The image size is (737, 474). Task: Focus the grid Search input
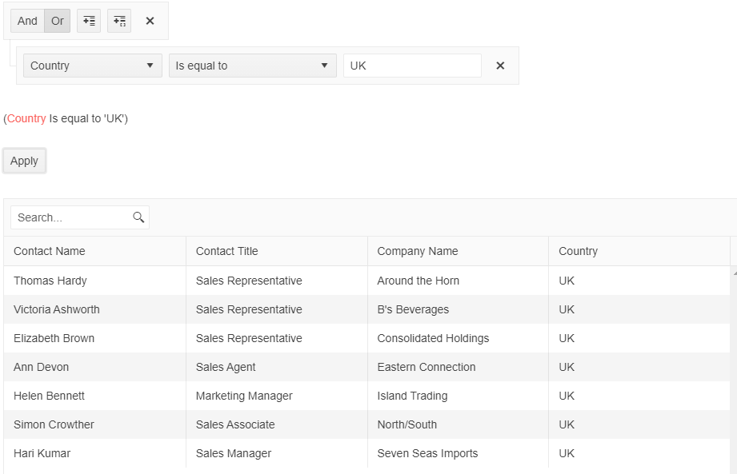pyautogui.click(x=72, y=217)
